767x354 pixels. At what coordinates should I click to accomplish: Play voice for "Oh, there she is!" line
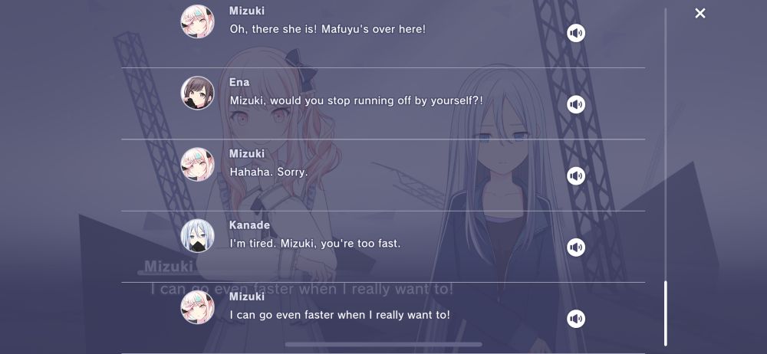(x=576, y=33)
